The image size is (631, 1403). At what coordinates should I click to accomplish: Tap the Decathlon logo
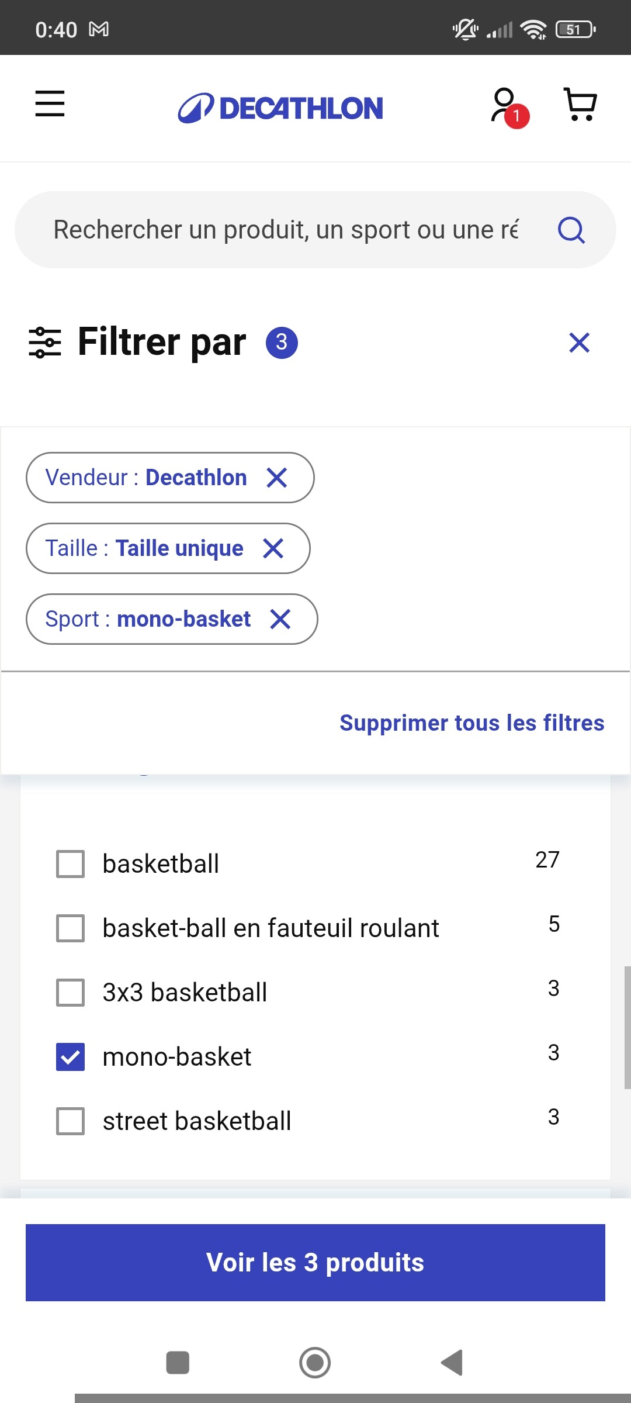(x=280, y=108)
